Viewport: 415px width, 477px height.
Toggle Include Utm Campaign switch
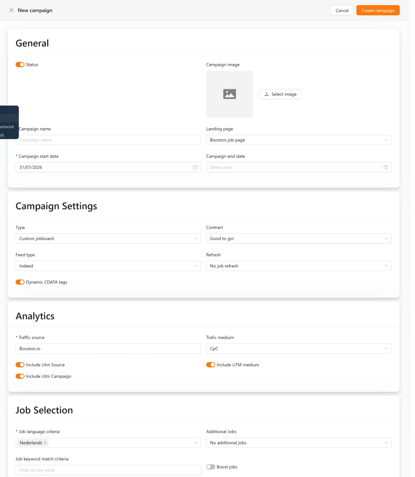[x=20, y=376]
